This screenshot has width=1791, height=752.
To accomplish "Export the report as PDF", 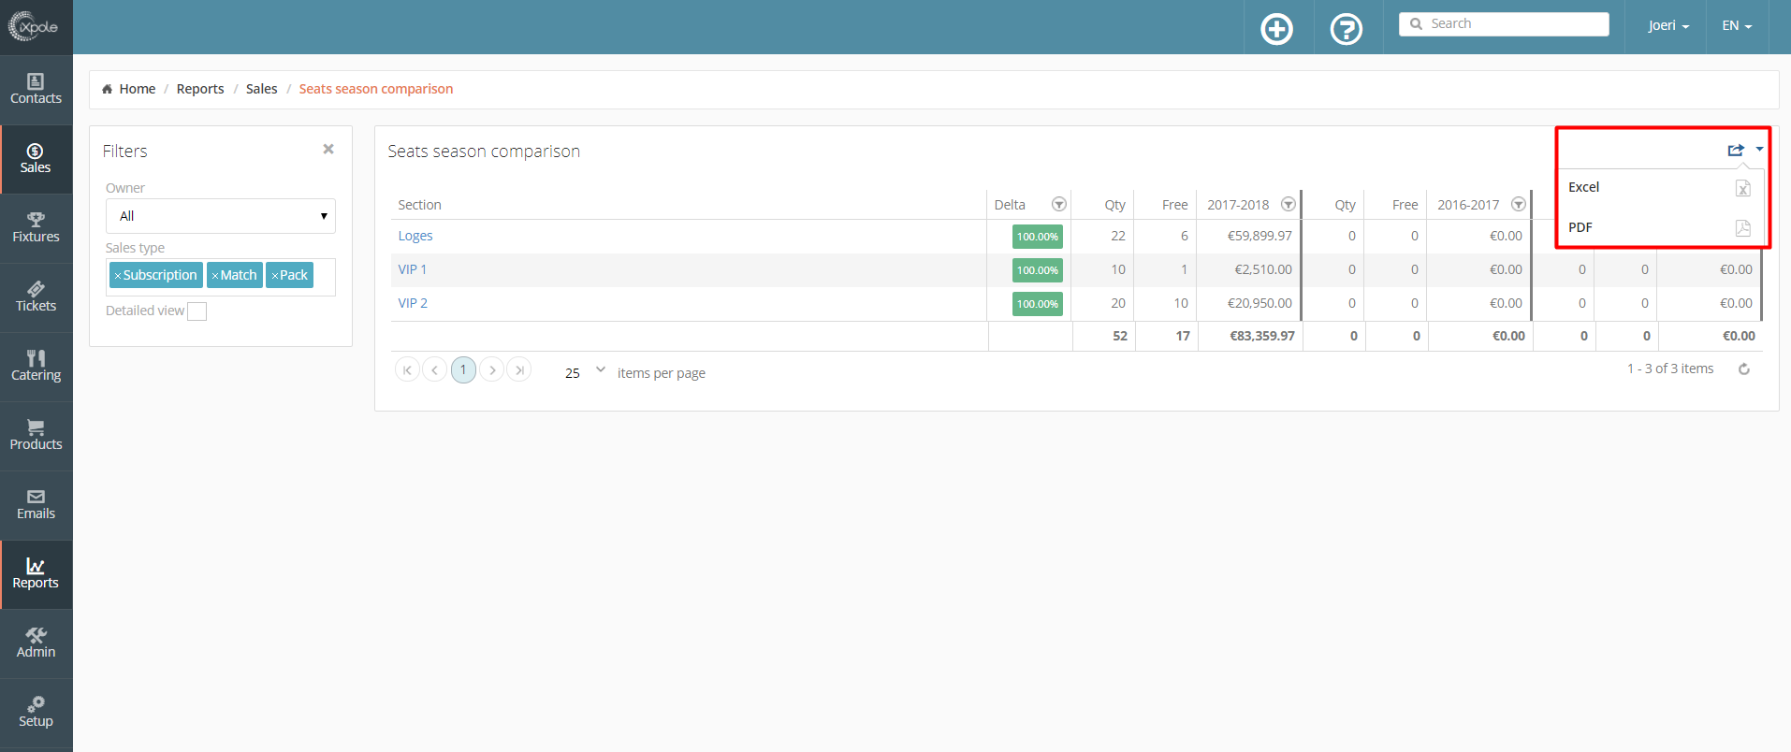I will tap(1659, 227).
